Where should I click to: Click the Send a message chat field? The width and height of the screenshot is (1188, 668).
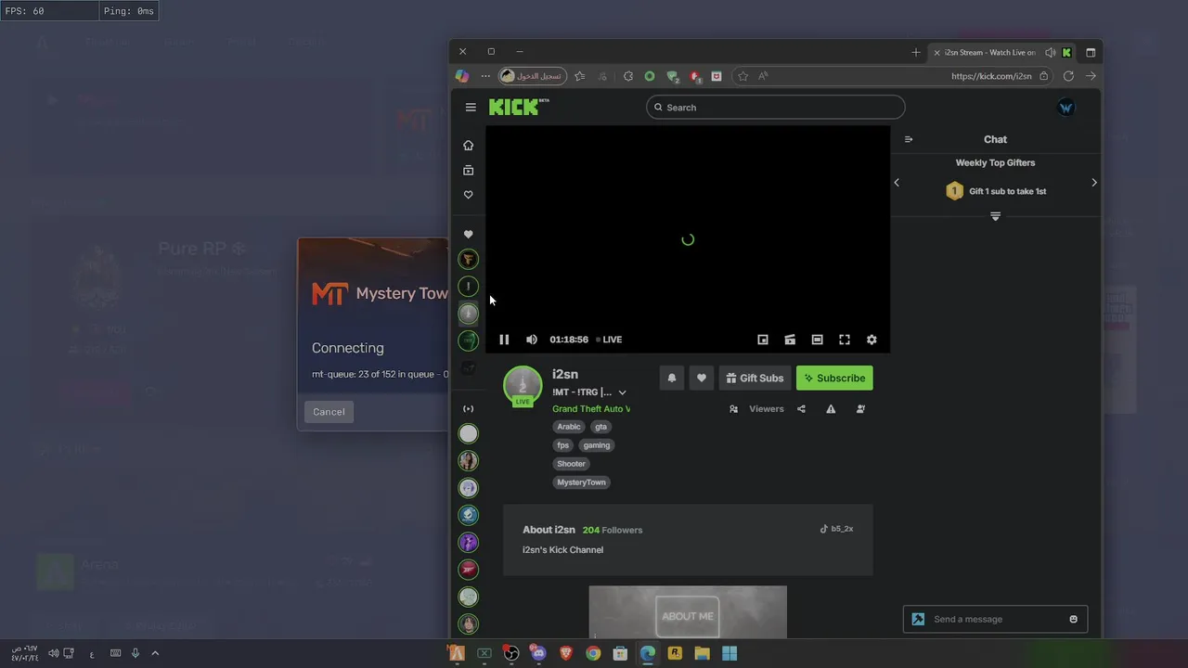click(995, 619)
